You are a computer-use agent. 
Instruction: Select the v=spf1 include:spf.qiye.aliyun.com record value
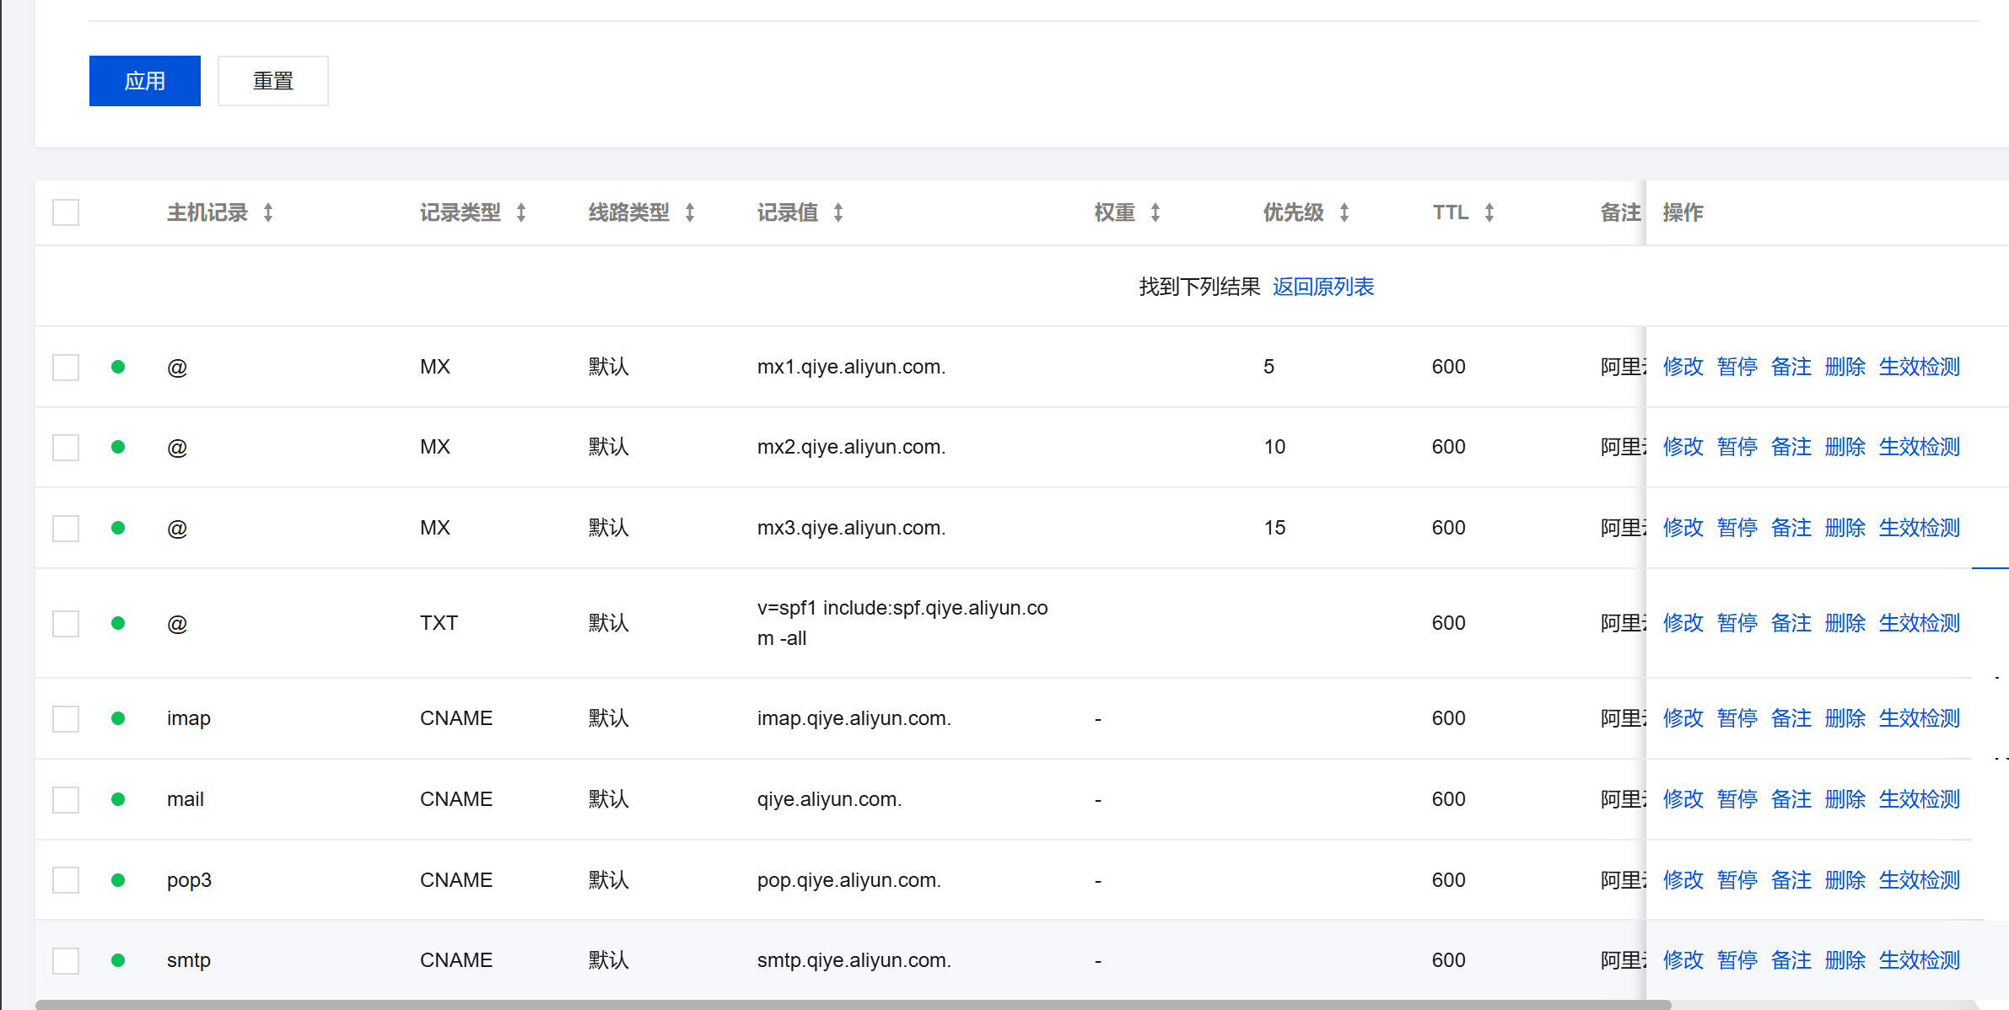tap(902, 623)
